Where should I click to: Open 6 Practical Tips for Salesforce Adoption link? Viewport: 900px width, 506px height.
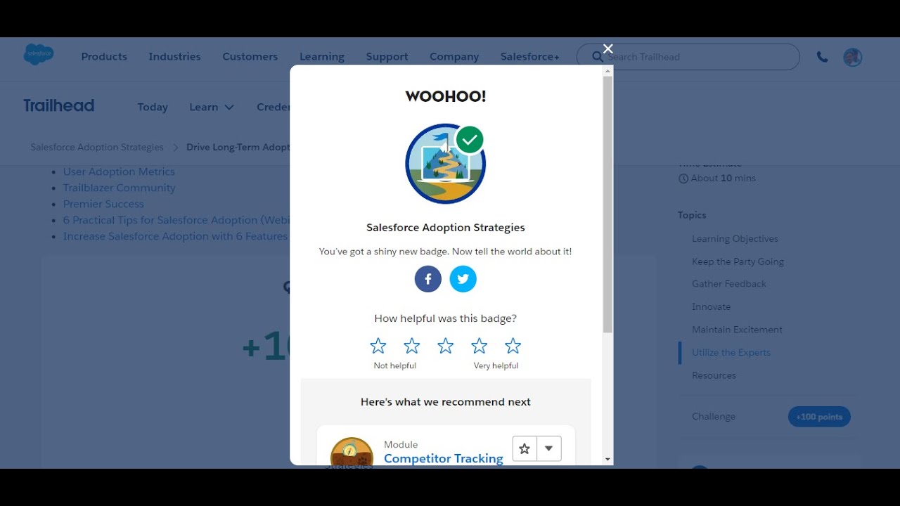tap(176, 220)
